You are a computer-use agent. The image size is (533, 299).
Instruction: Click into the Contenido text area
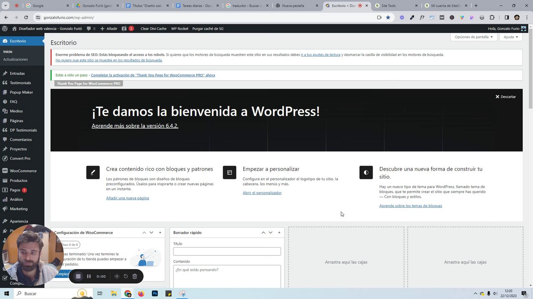(227, 276)
